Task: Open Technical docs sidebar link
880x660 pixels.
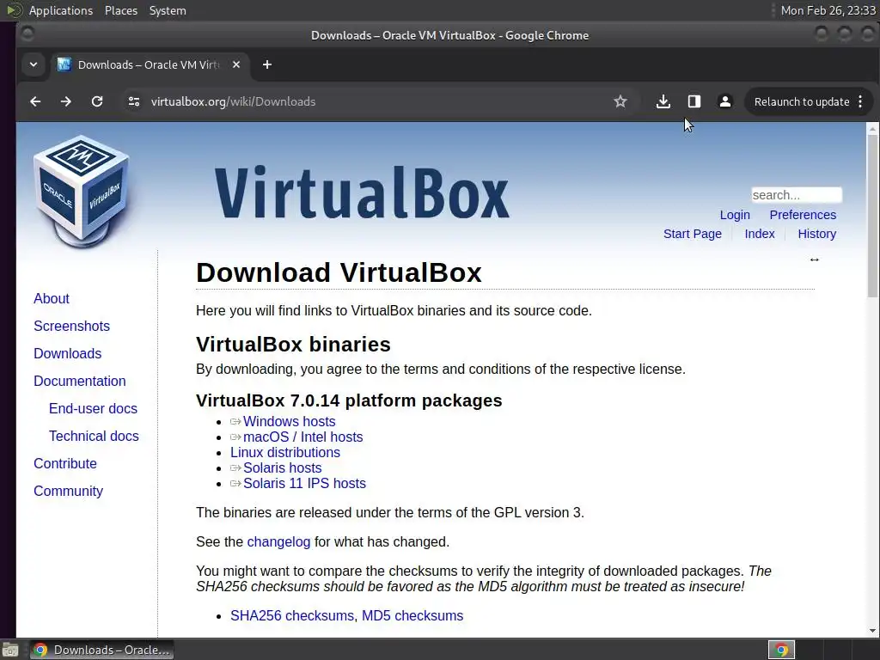Action: (94, 436)
